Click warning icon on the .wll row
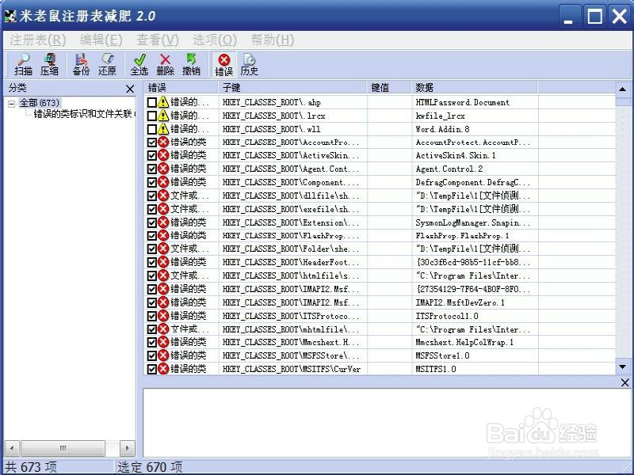Image resolution: width=634 pixels, height=475 pixels. tap(163, 129)
